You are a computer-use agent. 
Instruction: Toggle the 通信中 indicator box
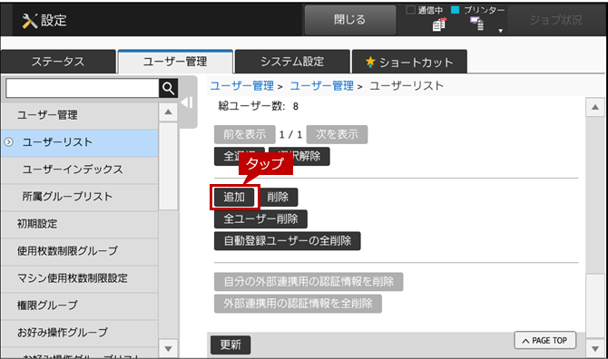tap(410, 10)
